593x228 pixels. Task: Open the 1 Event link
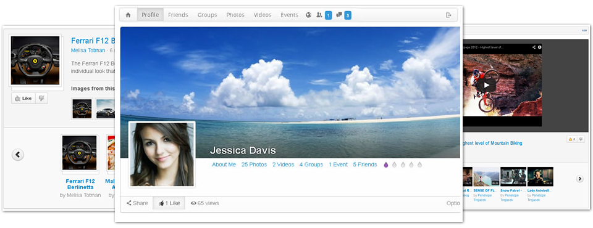(338, 165)
